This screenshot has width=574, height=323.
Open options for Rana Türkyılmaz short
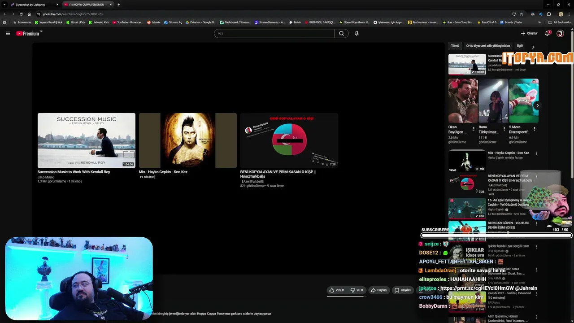[504, 129]
